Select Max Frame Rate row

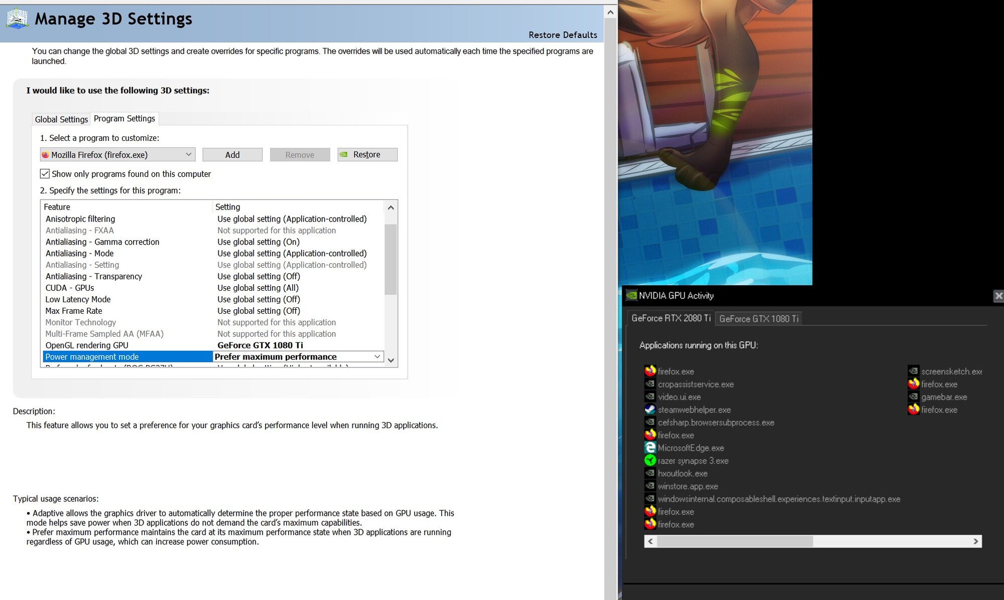click(x=213, y=311)
